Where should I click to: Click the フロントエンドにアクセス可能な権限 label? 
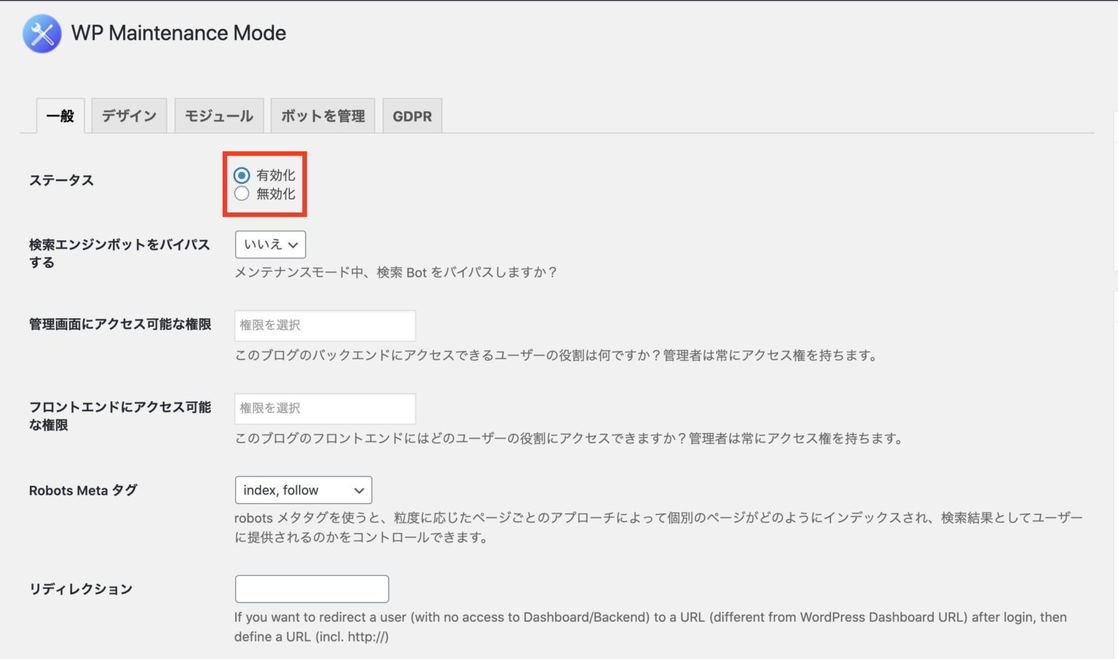[120, 415]
